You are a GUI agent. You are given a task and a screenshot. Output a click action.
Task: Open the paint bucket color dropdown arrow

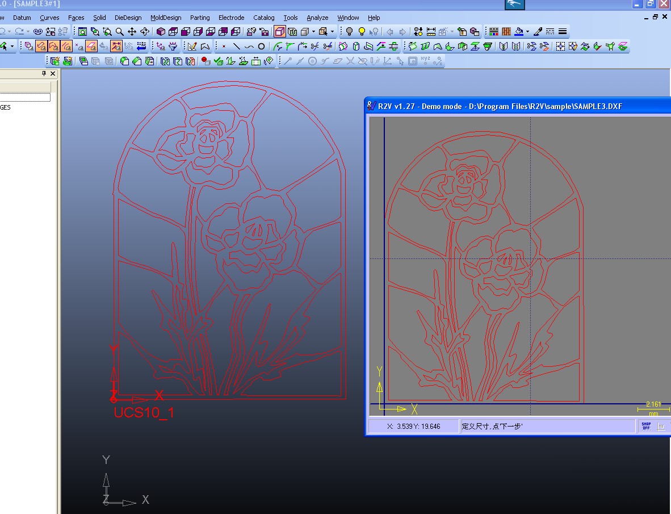click(x=527, y=32)
